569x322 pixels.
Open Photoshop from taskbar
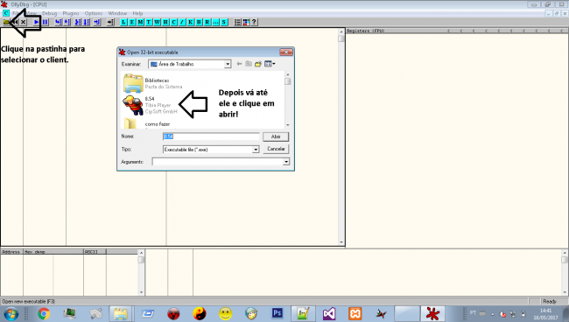[277, 313]
